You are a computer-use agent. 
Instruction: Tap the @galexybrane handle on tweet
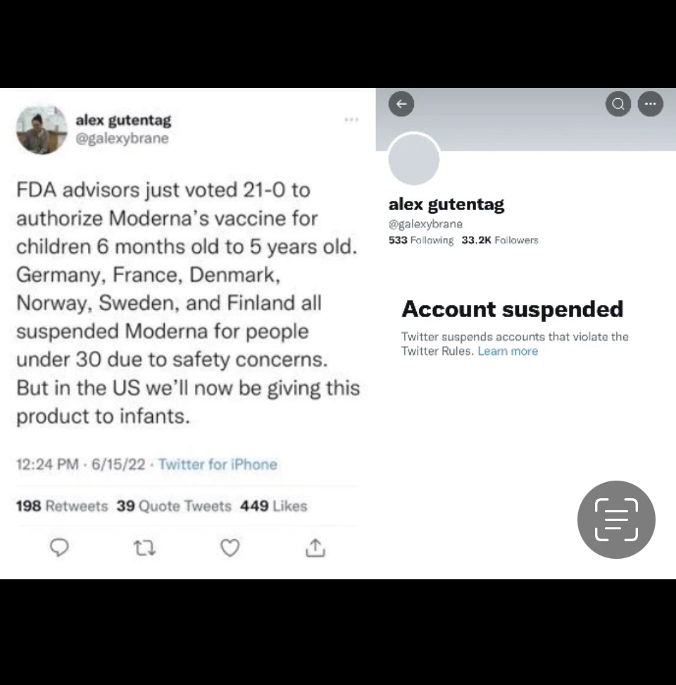(x=122, y=138)
